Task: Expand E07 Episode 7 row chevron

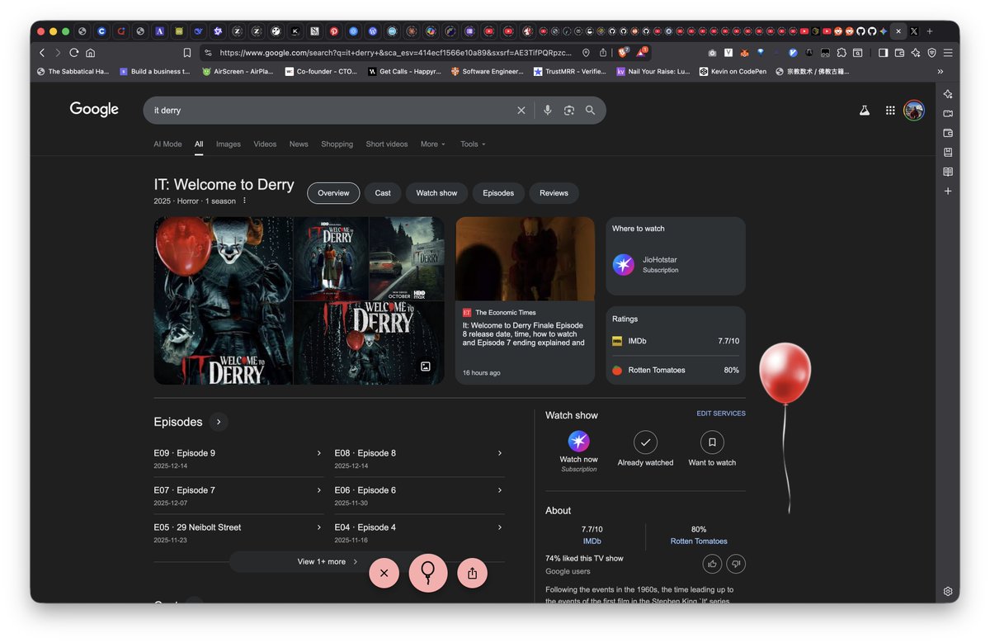Action: [x=319, y=490]
